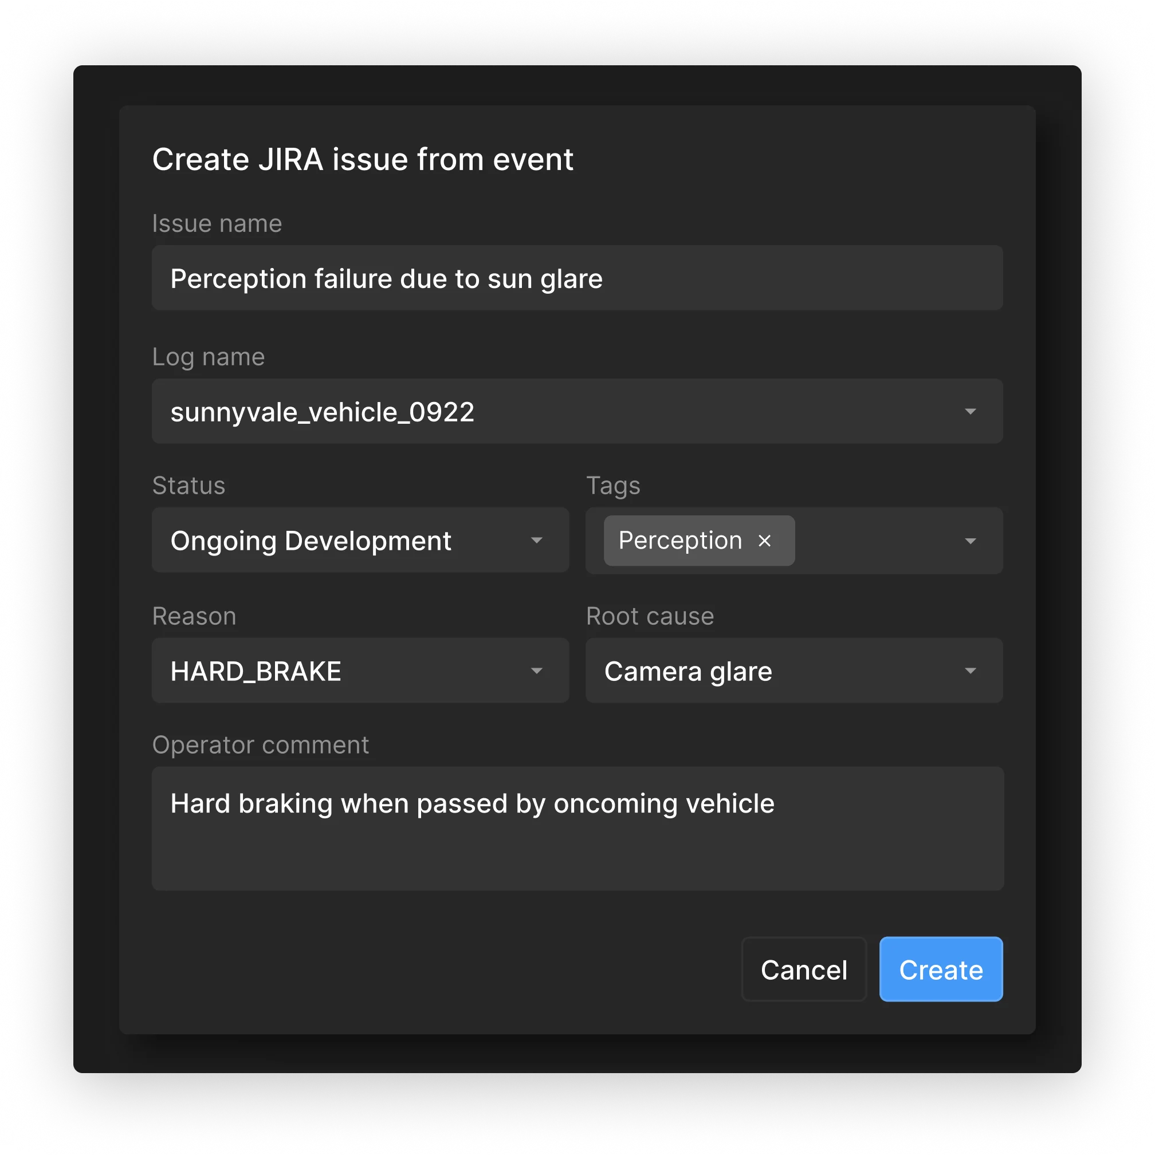Click the Log name chevron icon

(971, 412)
